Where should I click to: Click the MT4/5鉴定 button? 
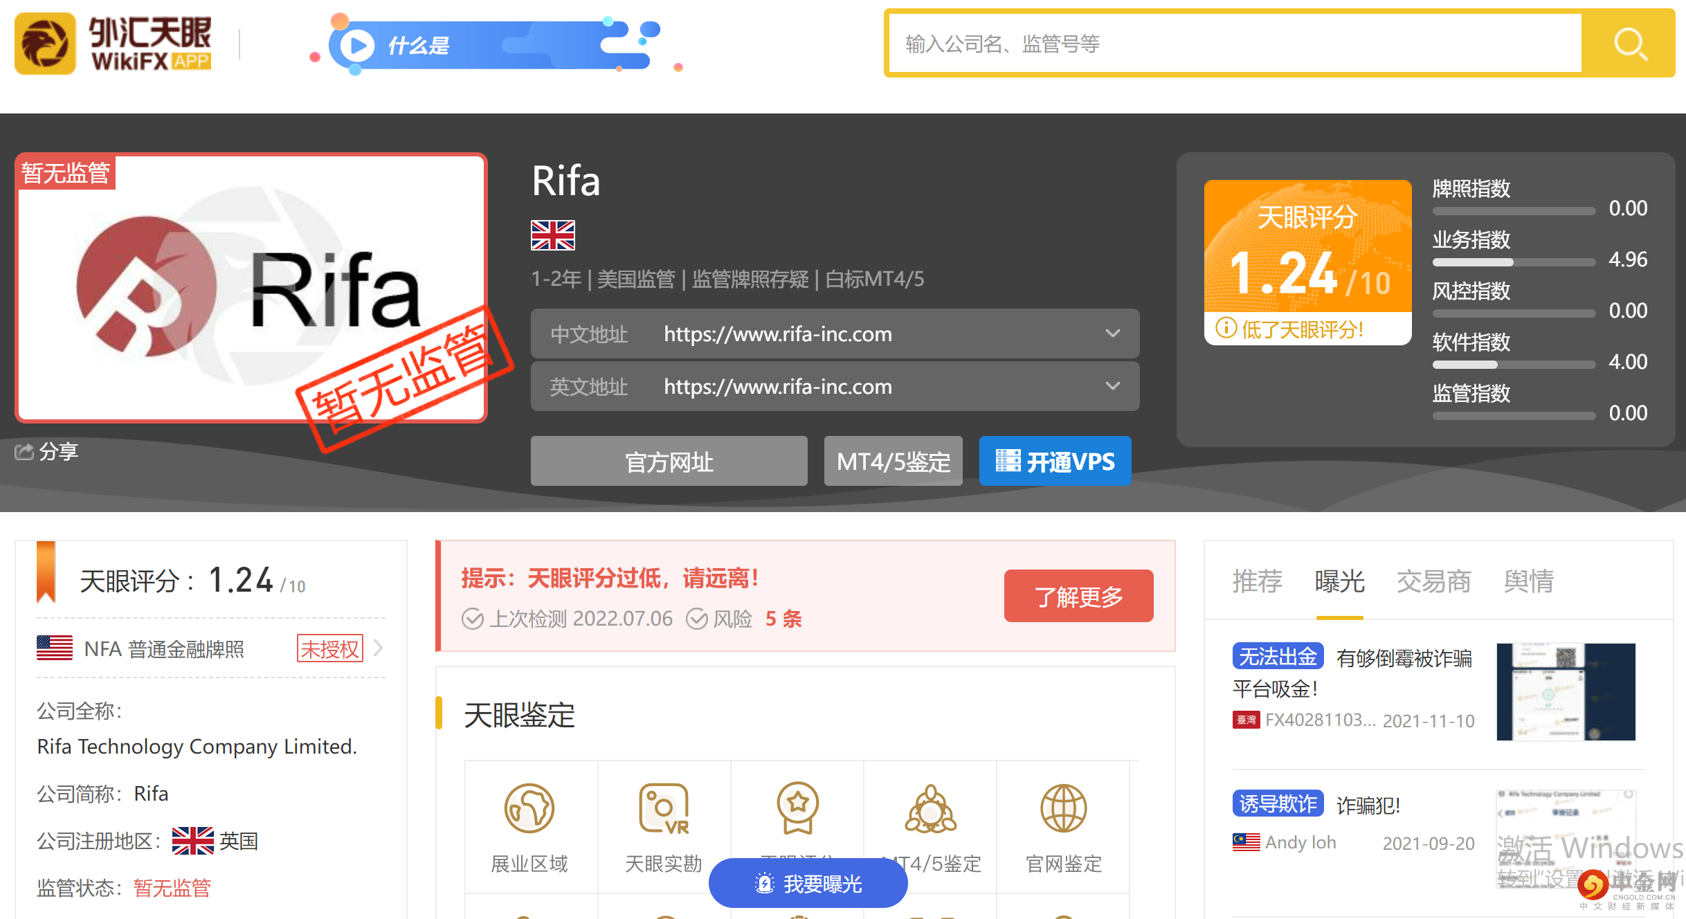point(893,461)
